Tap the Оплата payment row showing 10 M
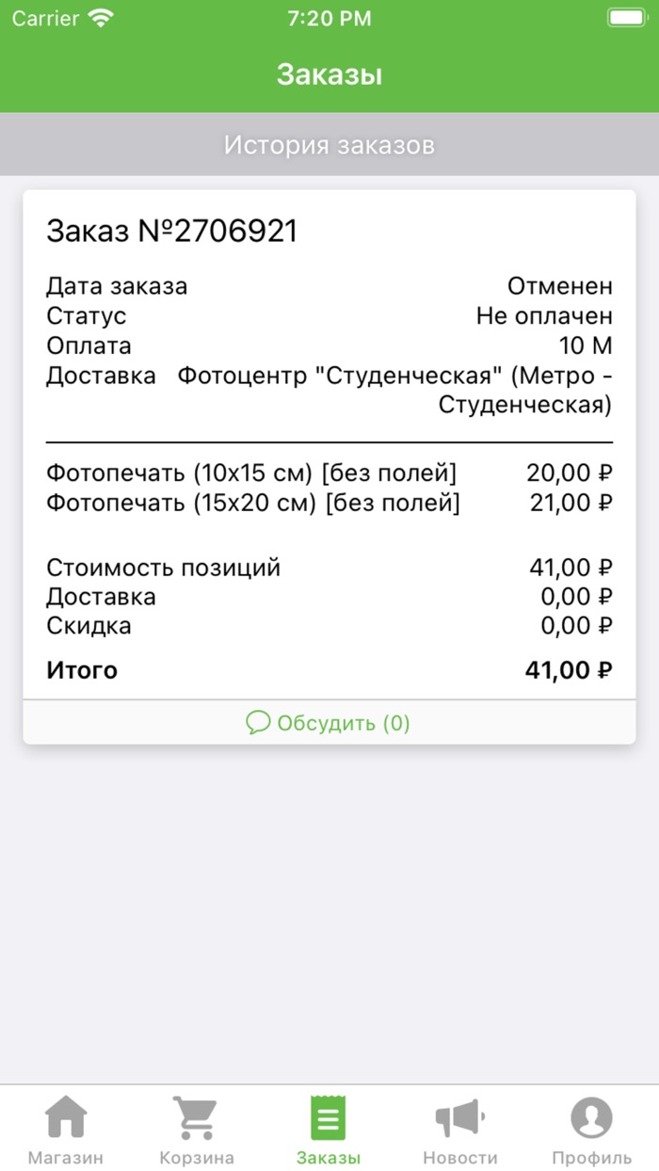The width and height of the screenshot is (659, 1171). pos(329,345)
